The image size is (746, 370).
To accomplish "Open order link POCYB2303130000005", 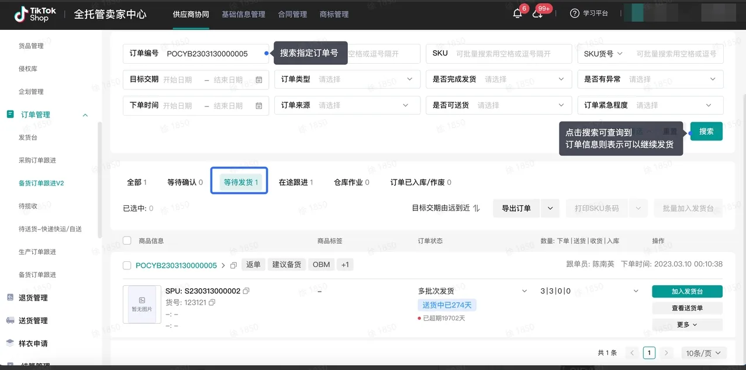I will click(x=176, y=265).
